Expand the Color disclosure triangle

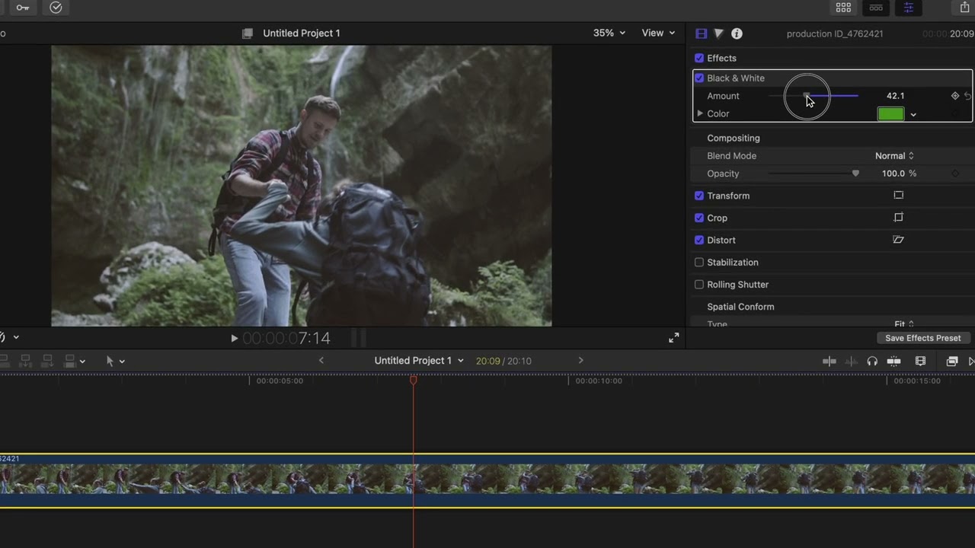point(700,114)
